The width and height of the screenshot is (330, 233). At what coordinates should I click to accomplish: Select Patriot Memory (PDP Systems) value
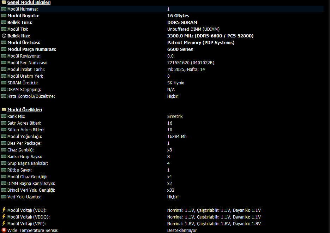(x=200, y=42)
